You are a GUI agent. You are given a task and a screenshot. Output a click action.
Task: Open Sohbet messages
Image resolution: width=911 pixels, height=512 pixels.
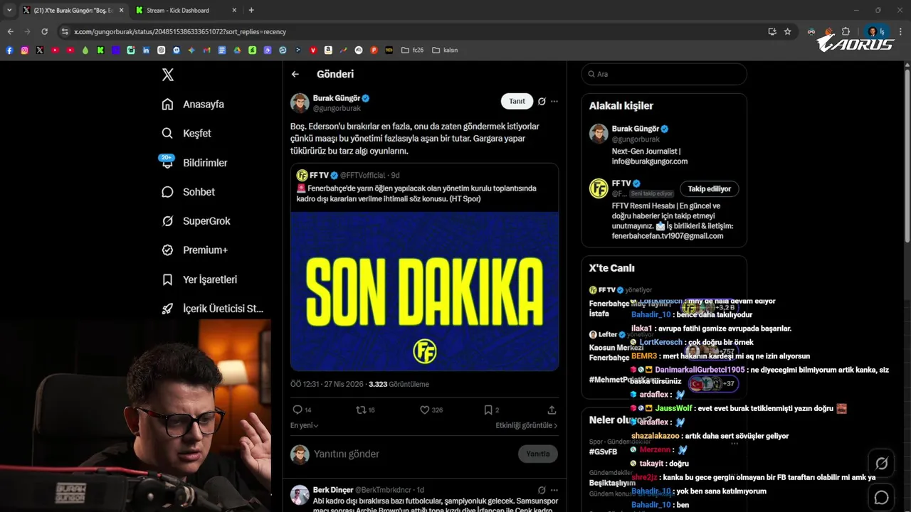click(188, 192)
